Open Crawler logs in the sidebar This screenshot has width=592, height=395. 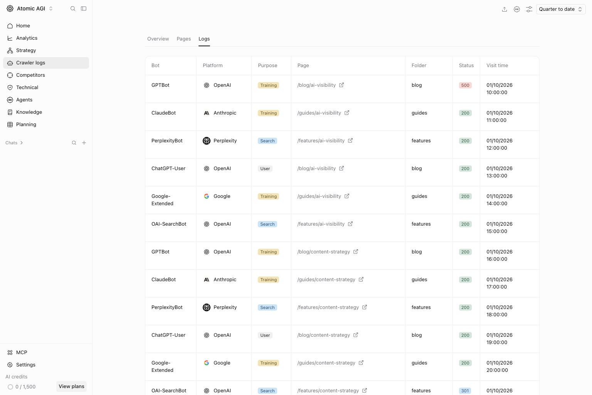point(46,63)
